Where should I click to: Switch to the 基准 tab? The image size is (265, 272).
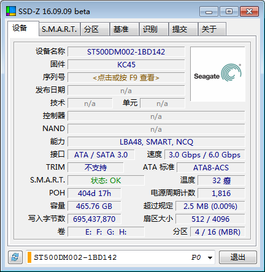pyautogui.click(x=125, y=29)
